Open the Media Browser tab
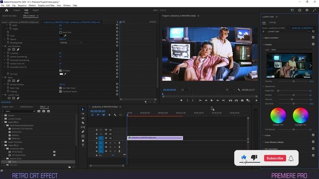This screenshot has height=179, width=319. pyautogui.click(x=26, y=107)
